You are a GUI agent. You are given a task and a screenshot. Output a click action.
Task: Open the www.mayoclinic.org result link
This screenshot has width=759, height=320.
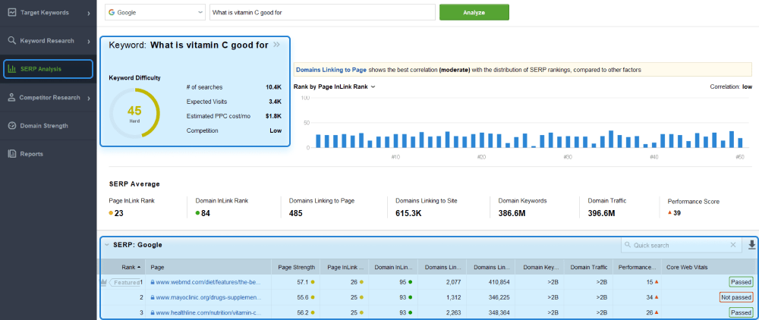[x=209, y=297]
